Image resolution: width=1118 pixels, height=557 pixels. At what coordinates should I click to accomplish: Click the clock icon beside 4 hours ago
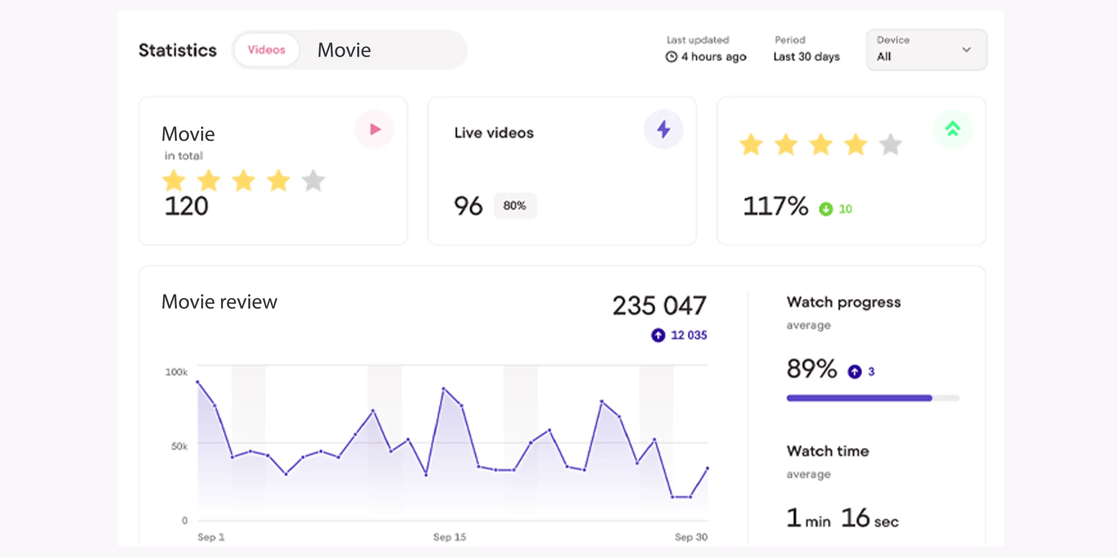[x=671, y=57]
